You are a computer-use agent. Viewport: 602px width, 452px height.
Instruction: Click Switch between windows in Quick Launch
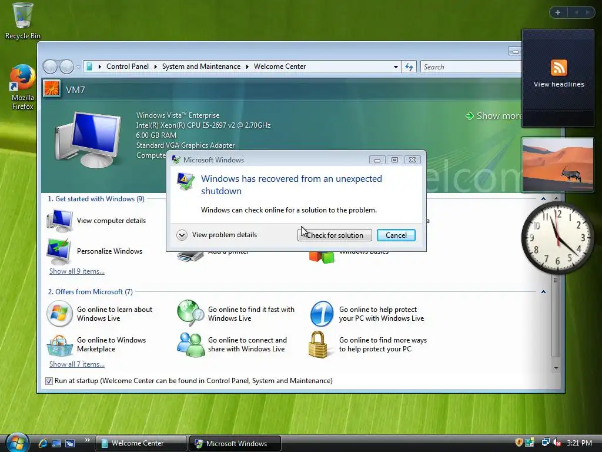70,443
